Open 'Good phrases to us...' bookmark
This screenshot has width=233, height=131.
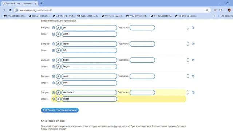tap(161, 16)
